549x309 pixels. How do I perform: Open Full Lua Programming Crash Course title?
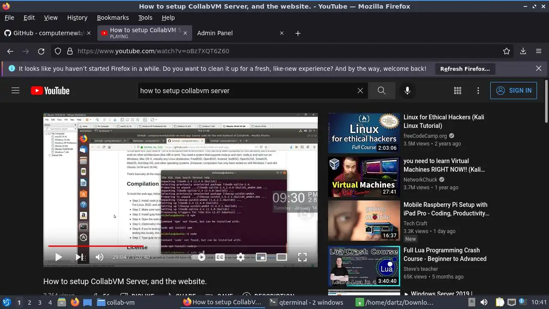[445, 254]
